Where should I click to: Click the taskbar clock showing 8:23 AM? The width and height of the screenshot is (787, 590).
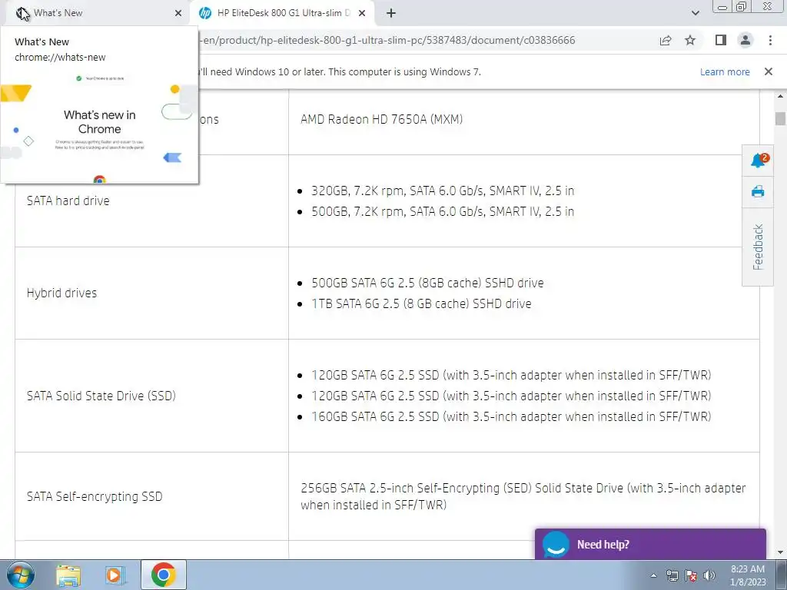(747, 575)
